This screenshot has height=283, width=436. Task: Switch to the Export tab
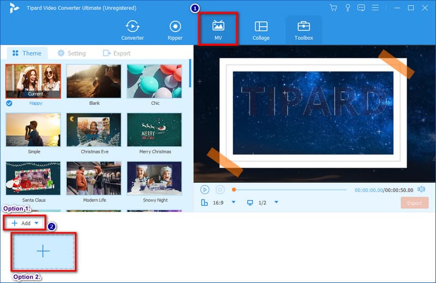(x=117, y=53)
